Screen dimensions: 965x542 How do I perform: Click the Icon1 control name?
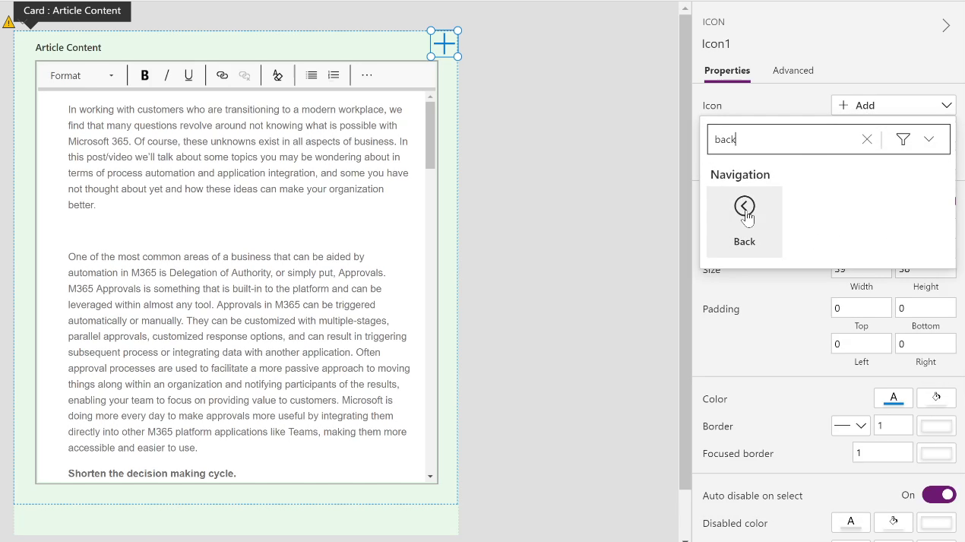click(716, 44)
